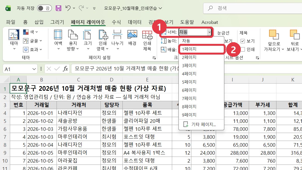The width and height of the screenshot is (302, 170).
Task: Click the 인쇄 제목 print titles button
Action: (147, 40)
